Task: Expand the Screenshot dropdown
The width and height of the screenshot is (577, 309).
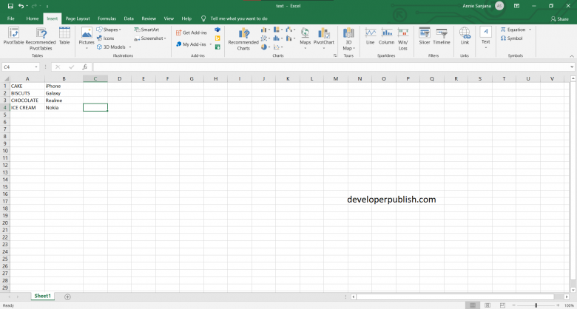Action: [152, 38]
